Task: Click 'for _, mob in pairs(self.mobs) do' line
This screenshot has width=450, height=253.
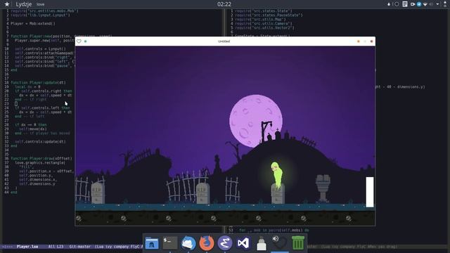Action: [274, 230]
